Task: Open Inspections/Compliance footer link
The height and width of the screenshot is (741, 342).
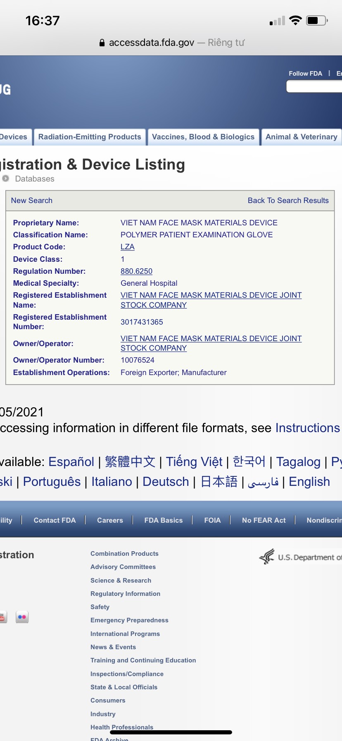Action: click(x=127, y=674)
